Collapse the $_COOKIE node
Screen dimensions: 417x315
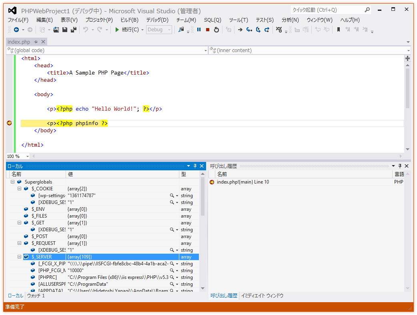pyautogui.click(x=20, y=188)
